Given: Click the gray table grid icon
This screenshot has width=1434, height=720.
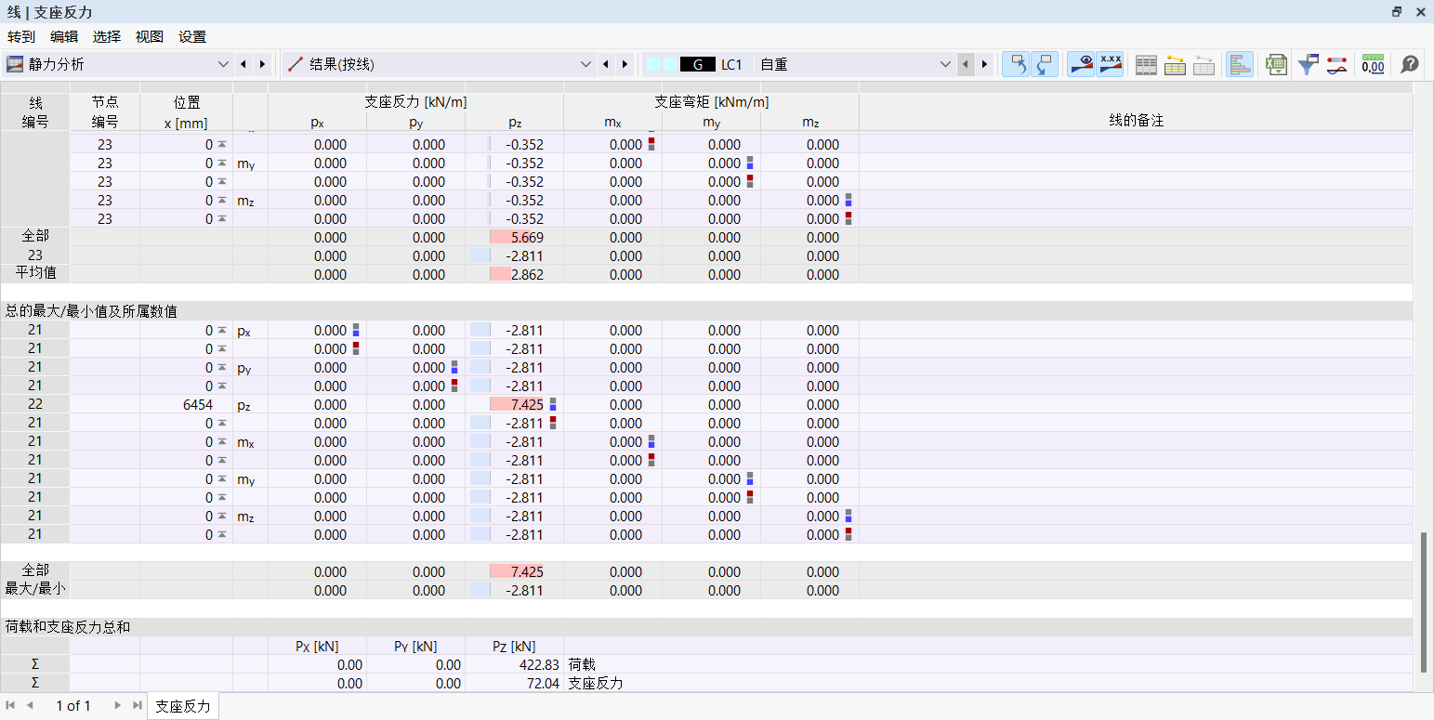Looking at the screenshot, I should coord(1146,64).
